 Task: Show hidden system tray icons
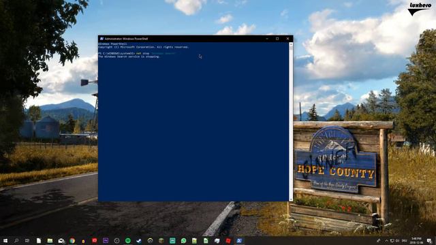coord(386,240)
